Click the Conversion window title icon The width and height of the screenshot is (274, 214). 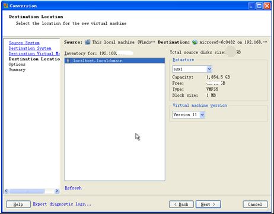pyautogui.click(x=6, y=6)
